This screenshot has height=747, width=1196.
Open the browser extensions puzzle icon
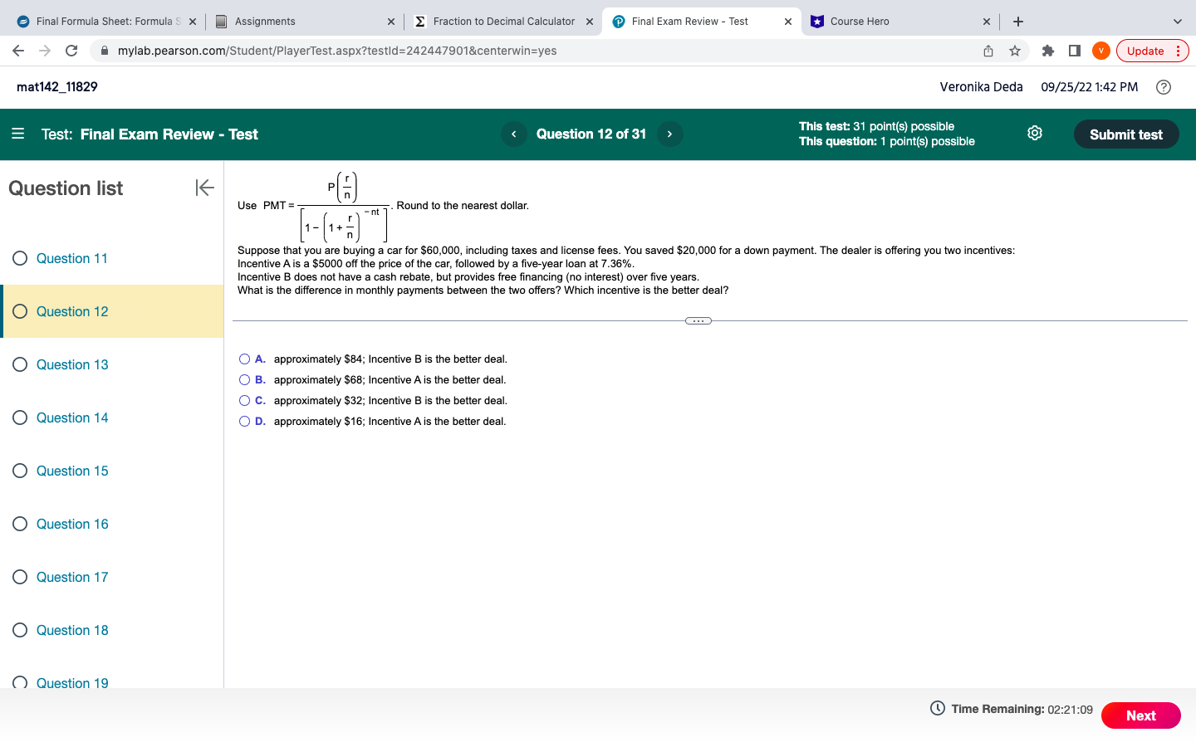pyautogui.click(x=1047, y=51)
